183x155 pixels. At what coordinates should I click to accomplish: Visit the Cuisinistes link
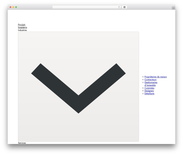click(x=149, y=88)
